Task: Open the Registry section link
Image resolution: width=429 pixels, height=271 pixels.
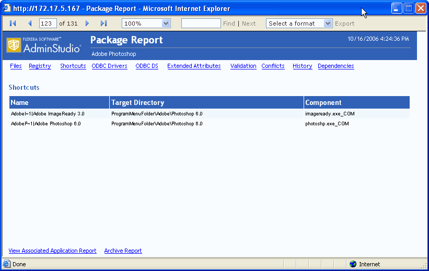Action: pyautogui.click(x=40, y=66)
